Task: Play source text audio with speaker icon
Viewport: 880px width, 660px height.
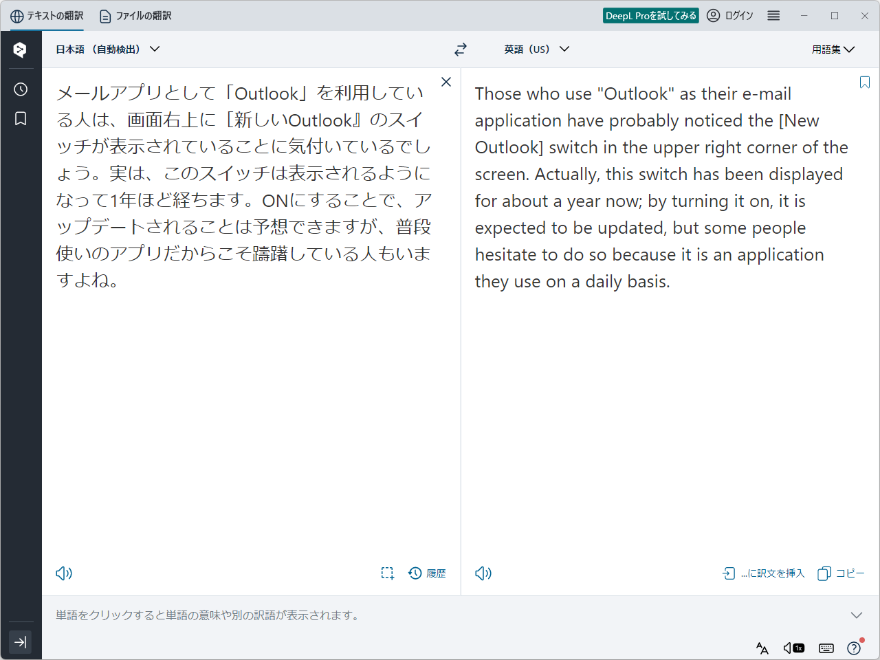Action: point(63,573)
